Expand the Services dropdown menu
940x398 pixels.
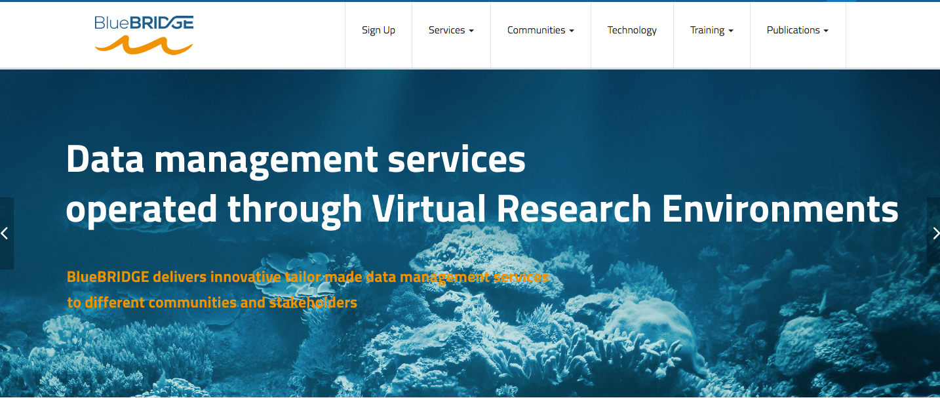coord(451,30)
